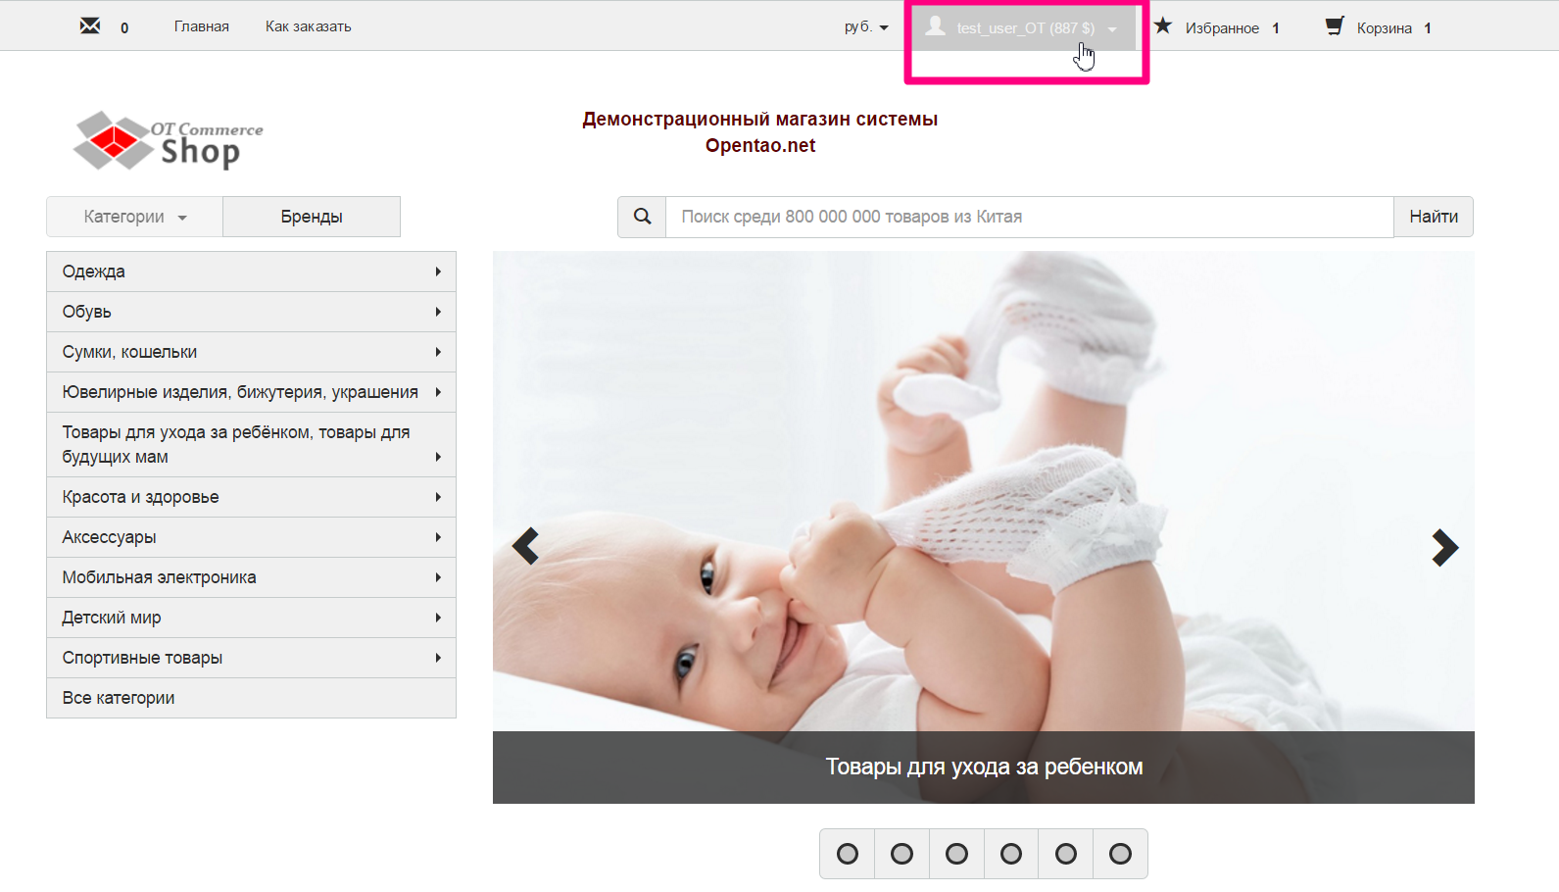Open Ювелирные изделия, бижутерия category
The width and height of the screenshot is (1559, 892).
coord(251,392)
